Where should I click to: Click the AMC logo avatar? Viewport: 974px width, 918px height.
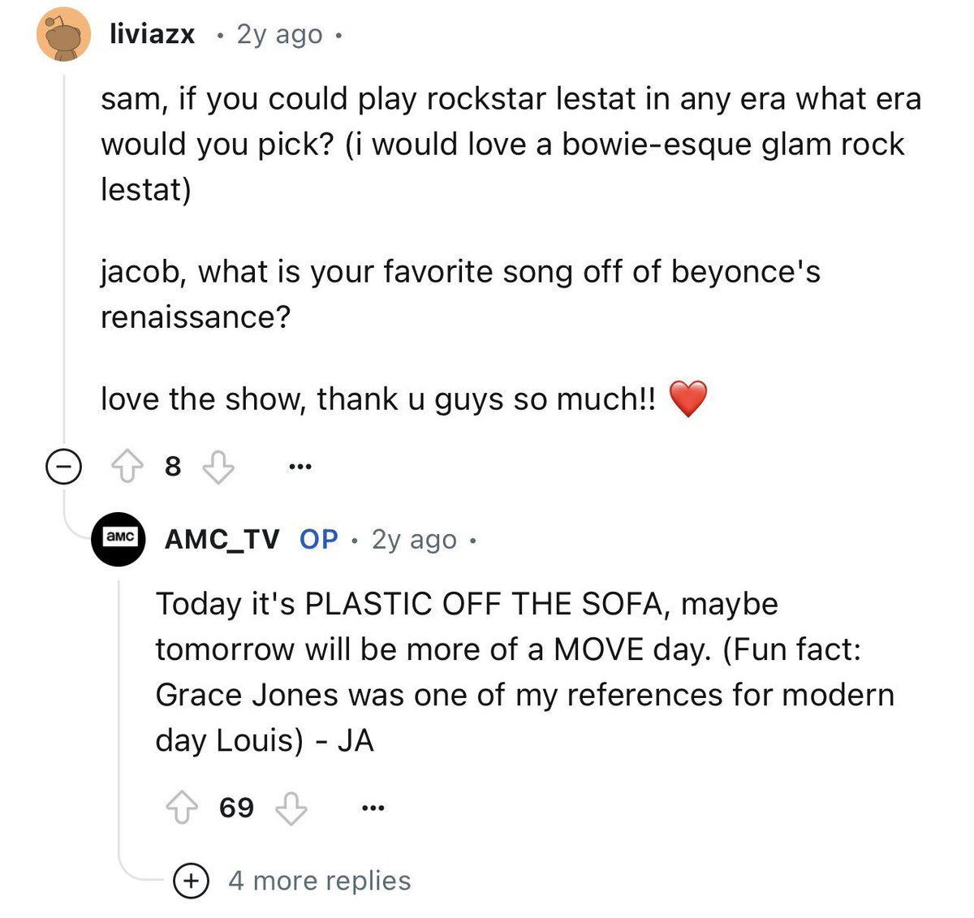coord(119,539)
